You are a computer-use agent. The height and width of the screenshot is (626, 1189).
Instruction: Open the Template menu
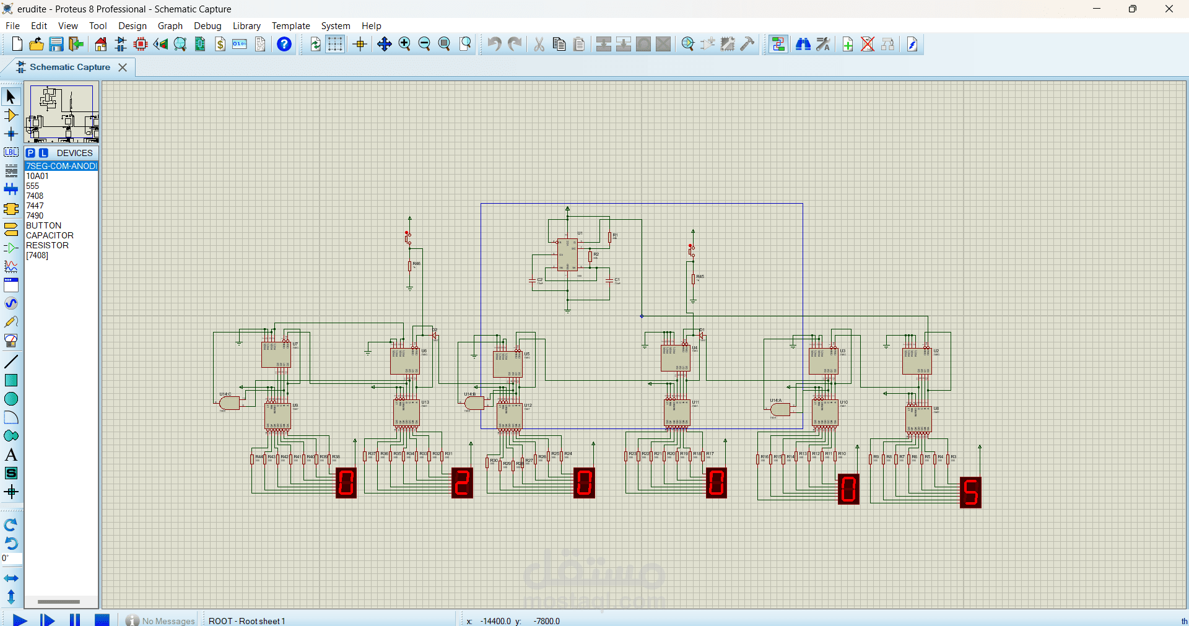291,26
